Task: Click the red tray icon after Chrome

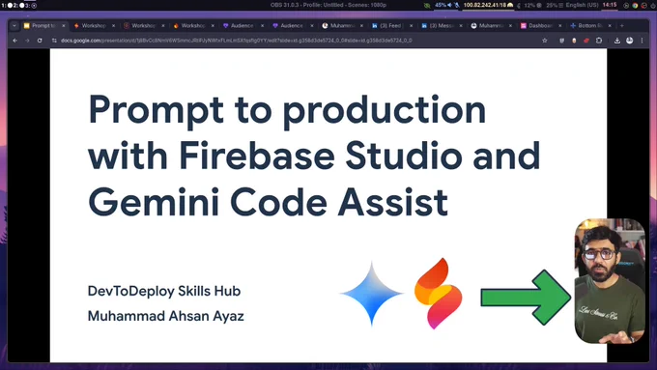Action: tap(644, 6)
